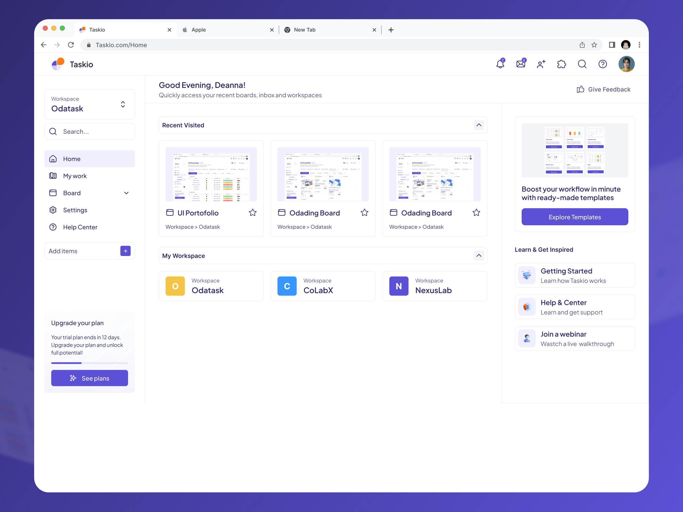Select Settings in the sidebar
Viewport: 683px width, 512px height.
point(75,210)
